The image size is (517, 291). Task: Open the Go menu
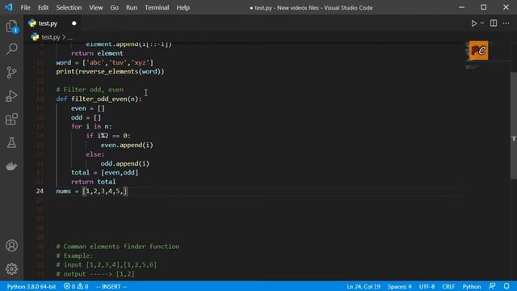click(x=115, y=7)
